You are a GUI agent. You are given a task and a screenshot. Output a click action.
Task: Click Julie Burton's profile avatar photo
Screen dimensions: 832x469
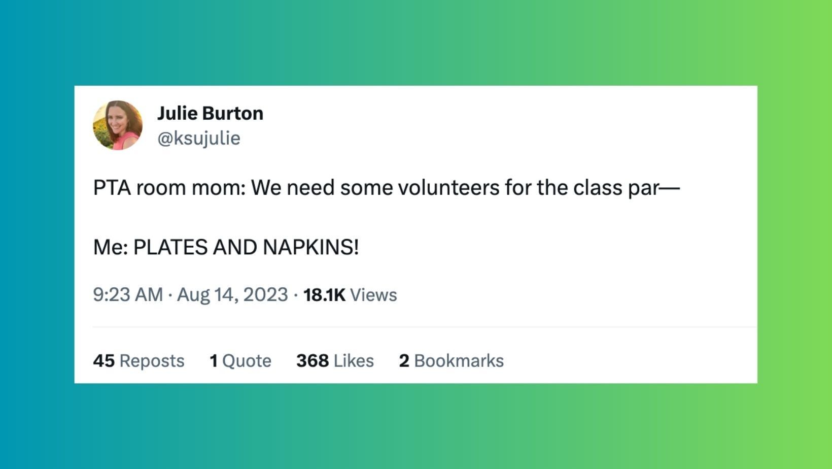coord(118,125)
